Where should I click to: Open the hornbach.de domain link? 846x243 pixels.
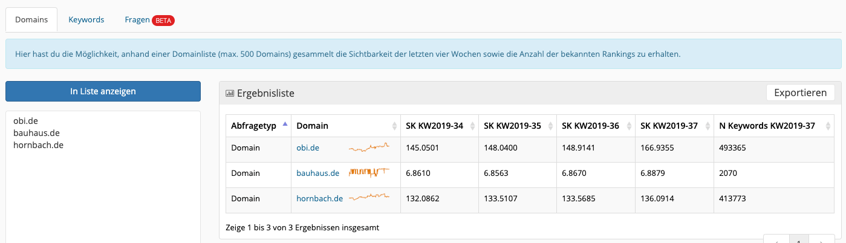(x=320, y=198)
